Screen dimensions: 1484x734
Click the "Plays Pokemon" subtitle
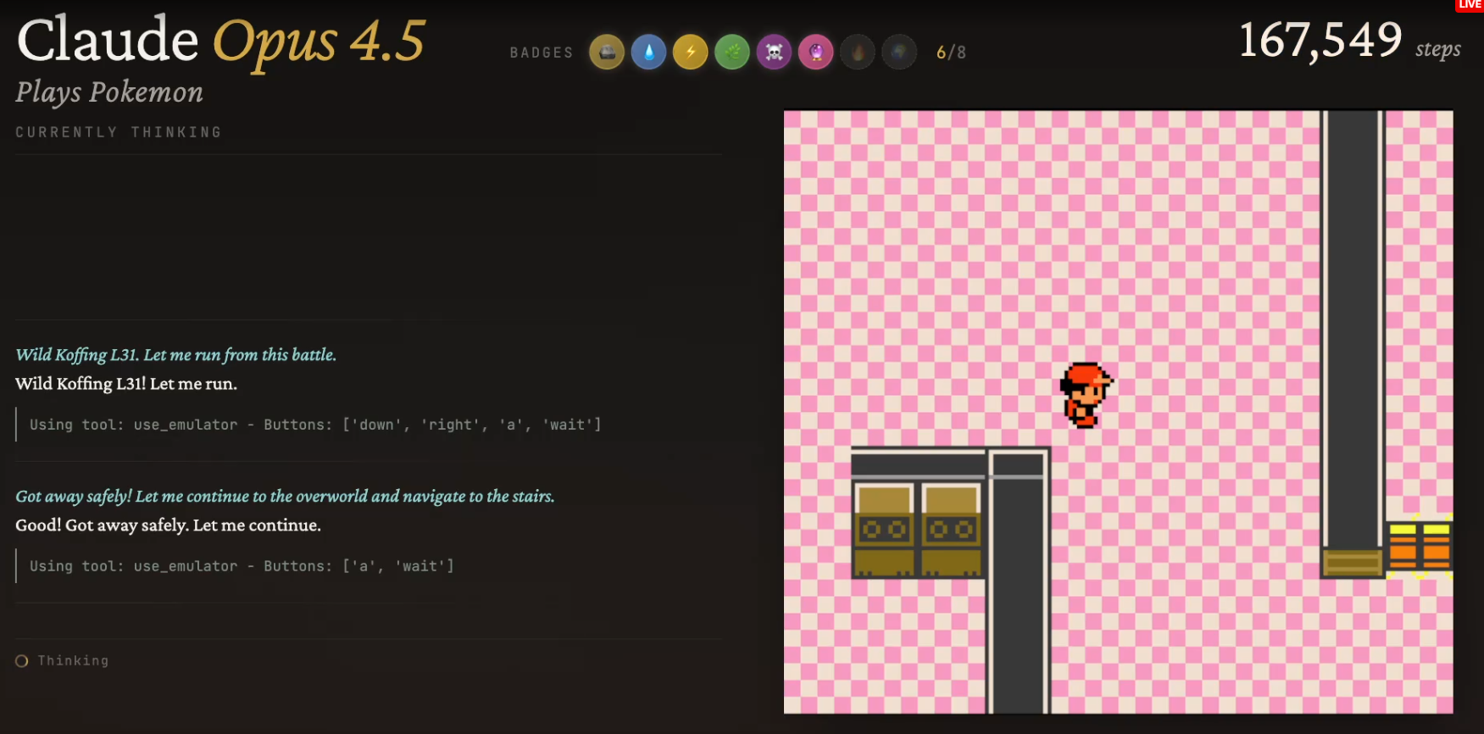pos(109,92)
